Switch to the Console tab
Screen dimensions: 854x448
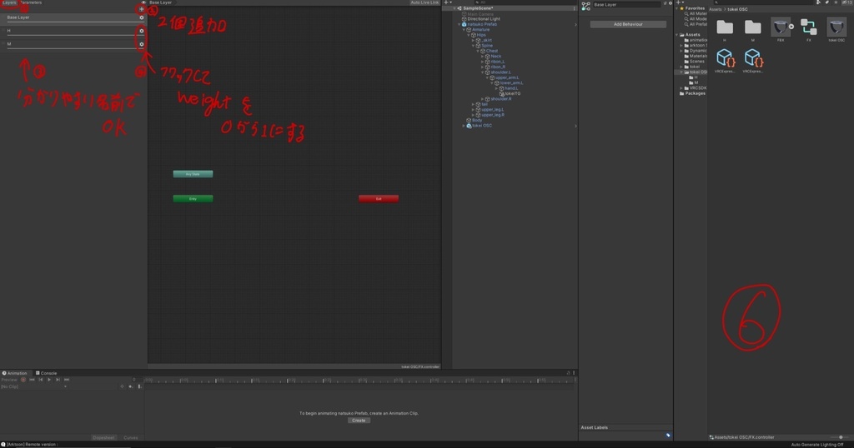click(47, 373)
